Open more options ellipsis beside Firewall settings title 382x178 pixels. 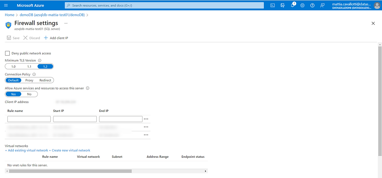click(x=66, y=23)
